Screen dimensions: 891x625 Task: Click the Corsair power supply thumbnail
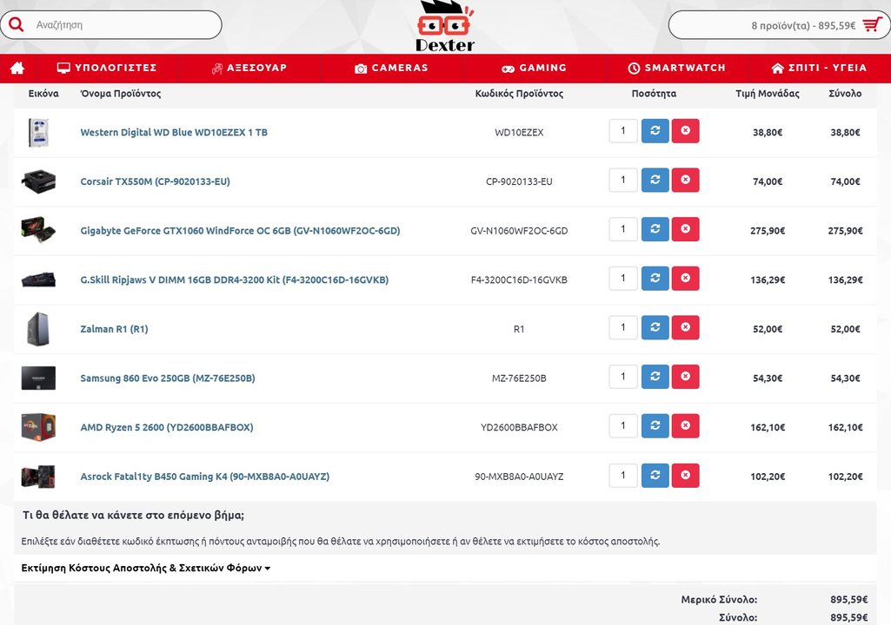click(38, 181)
